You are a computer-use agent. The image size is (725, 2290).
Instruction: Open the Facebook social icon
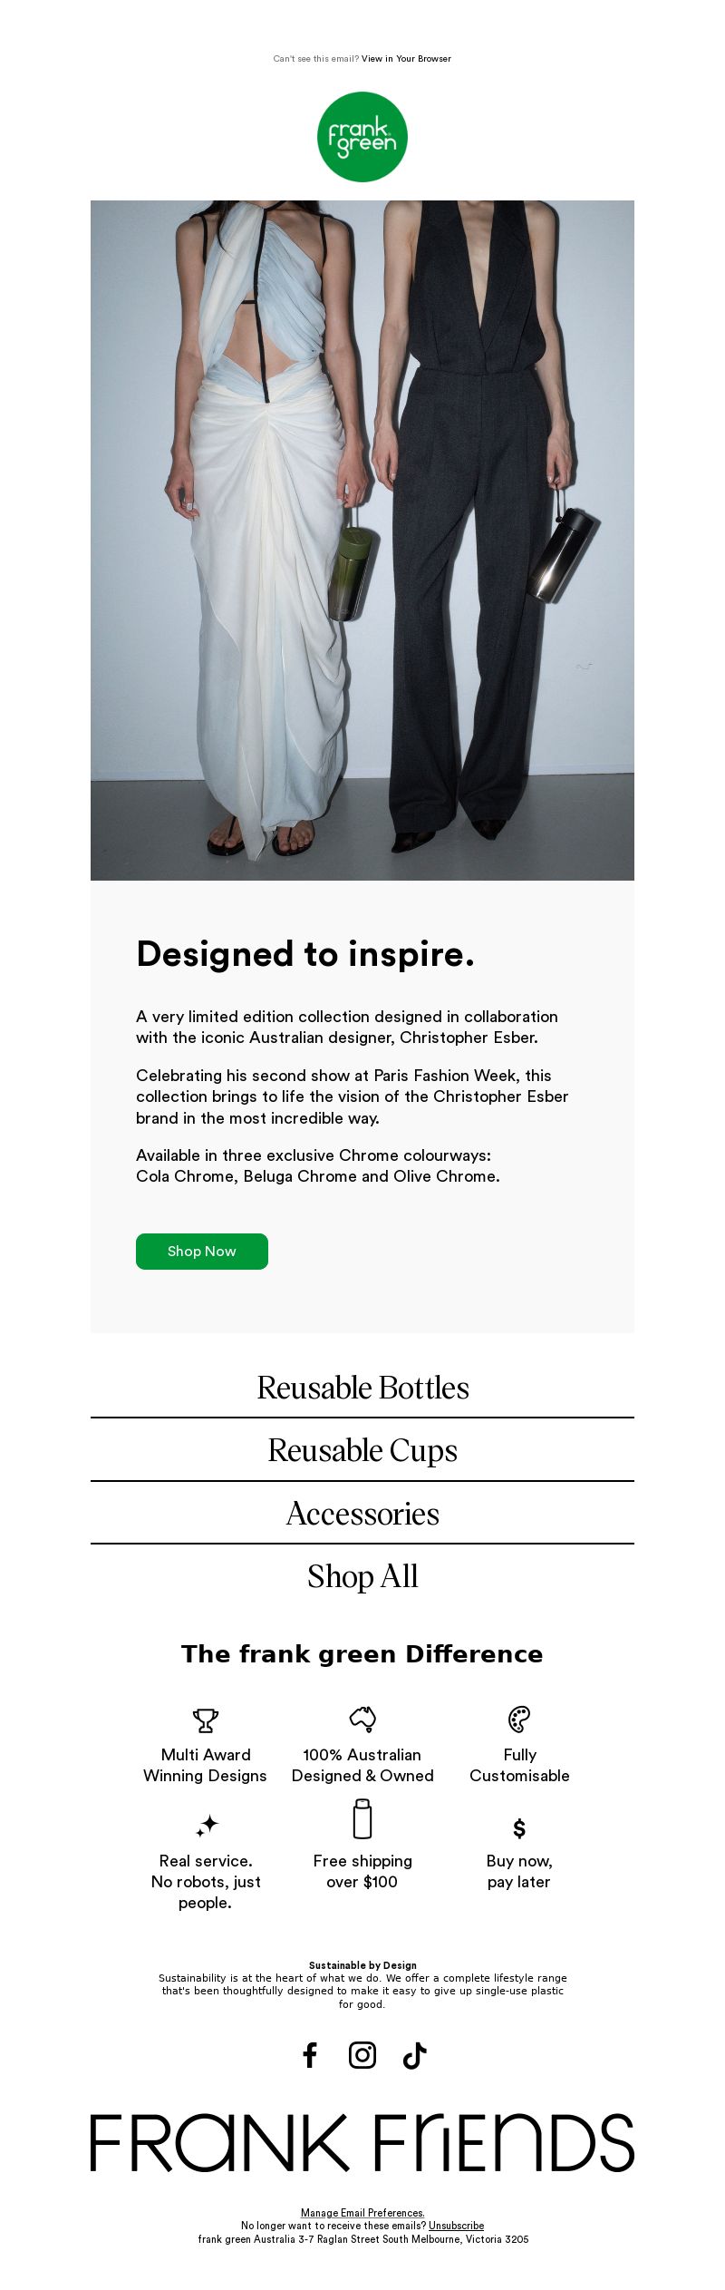(x=310, y=2055)
